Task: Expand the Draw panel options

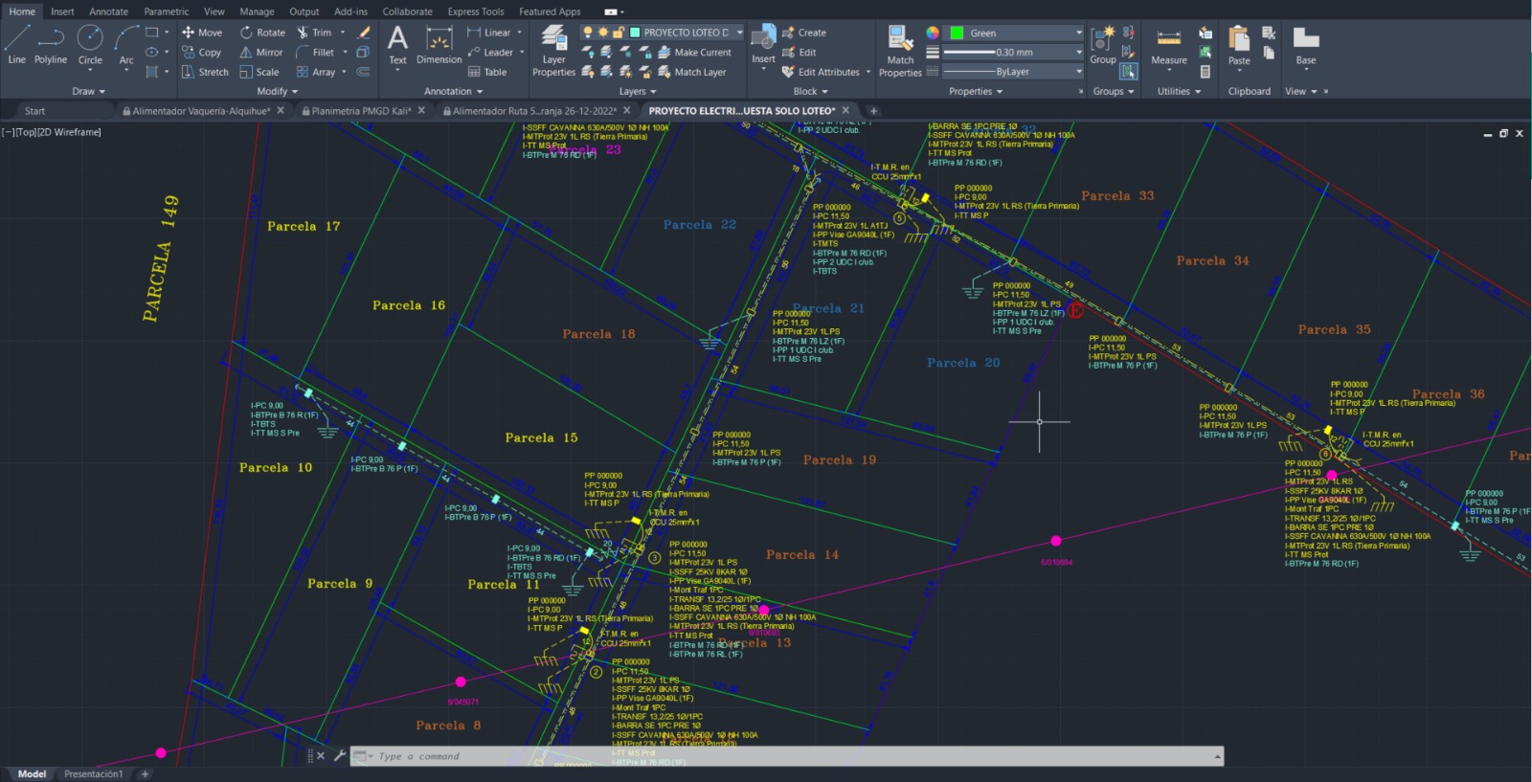Action: 88,92
